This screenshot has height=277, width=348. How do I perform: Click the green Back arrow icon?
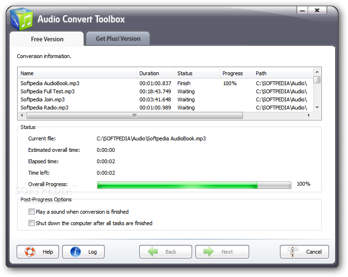click(153, 252)
